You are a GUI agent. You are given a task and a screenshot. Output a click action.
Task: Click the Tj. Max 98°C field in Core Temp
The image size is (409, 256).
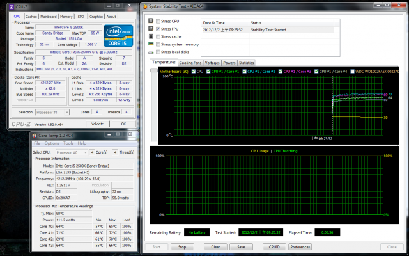pyautogui.click(x=73, y=213)
